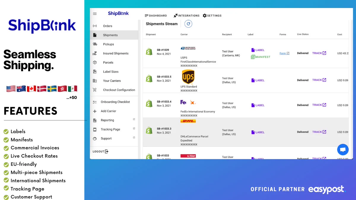
Task: Click Shopify icon for shipment SB-#1033.5
Action: 149,79
